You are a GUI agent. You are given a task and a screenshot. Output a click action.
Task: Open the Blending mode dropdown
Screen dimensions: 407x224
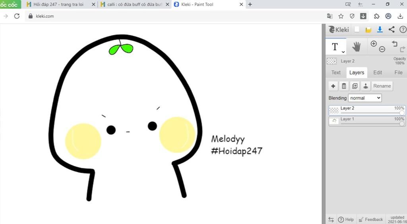click(x=365, y=98)
